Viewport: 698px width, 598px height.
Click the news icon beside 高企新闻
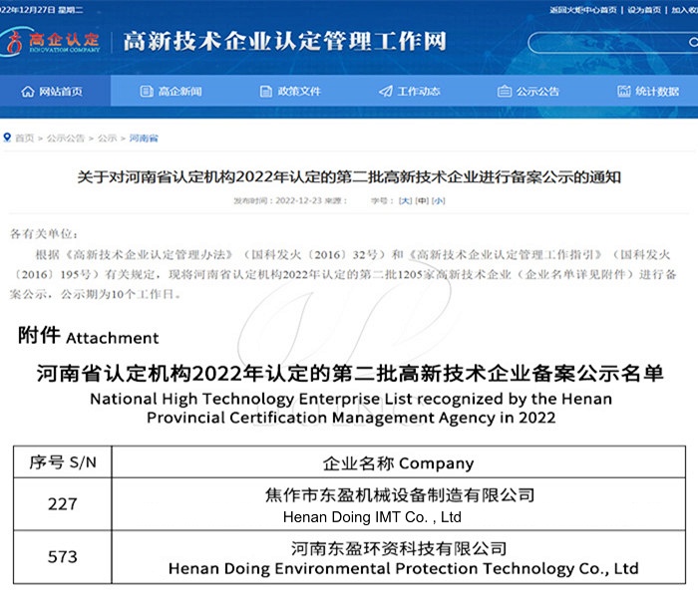pyautogui.click(x=147, y=92)
